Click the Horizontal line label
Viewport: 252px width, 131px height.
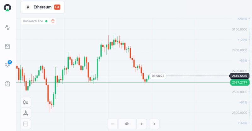(33, 21)
